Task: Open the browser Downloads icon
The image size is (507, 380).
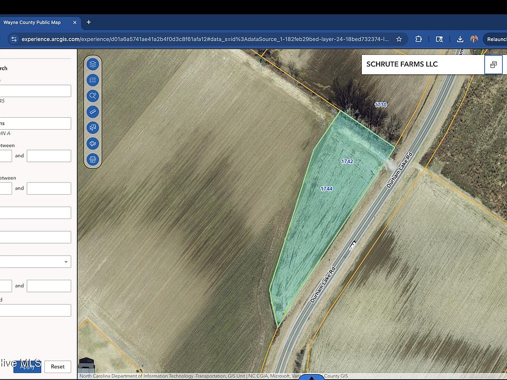Action: click(459, 39)
